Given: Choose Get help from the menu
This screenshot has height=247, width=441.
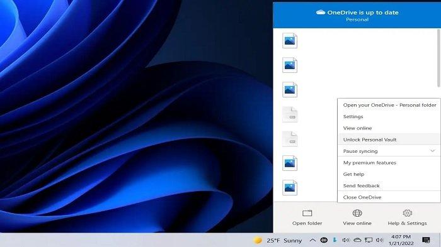Looking at the screenshot, I should coord(389,174).
